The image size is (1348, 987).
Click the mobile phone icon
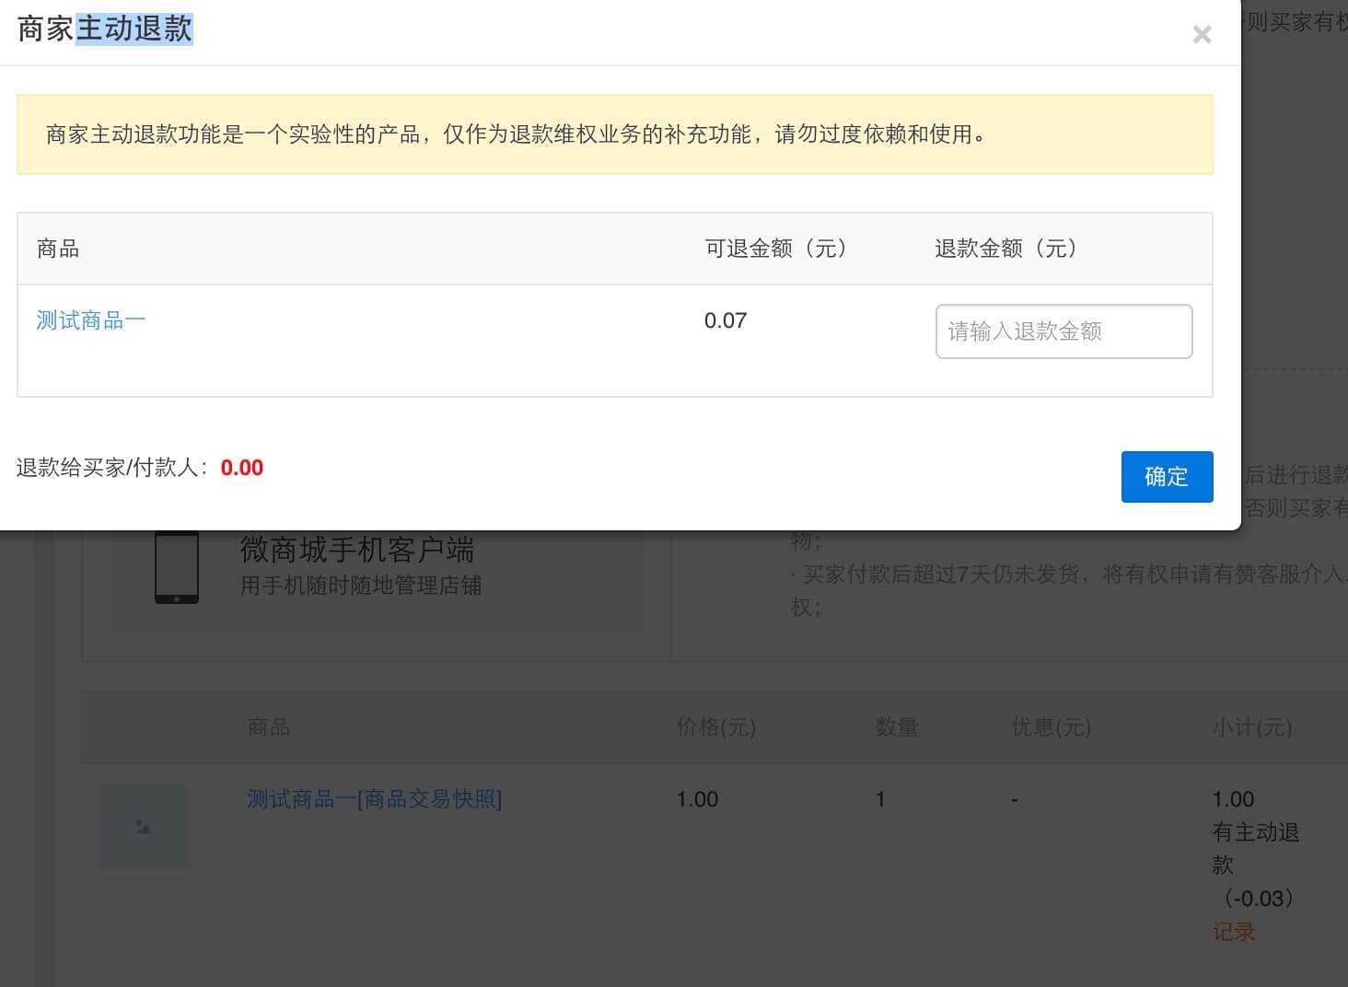point(177,567)
